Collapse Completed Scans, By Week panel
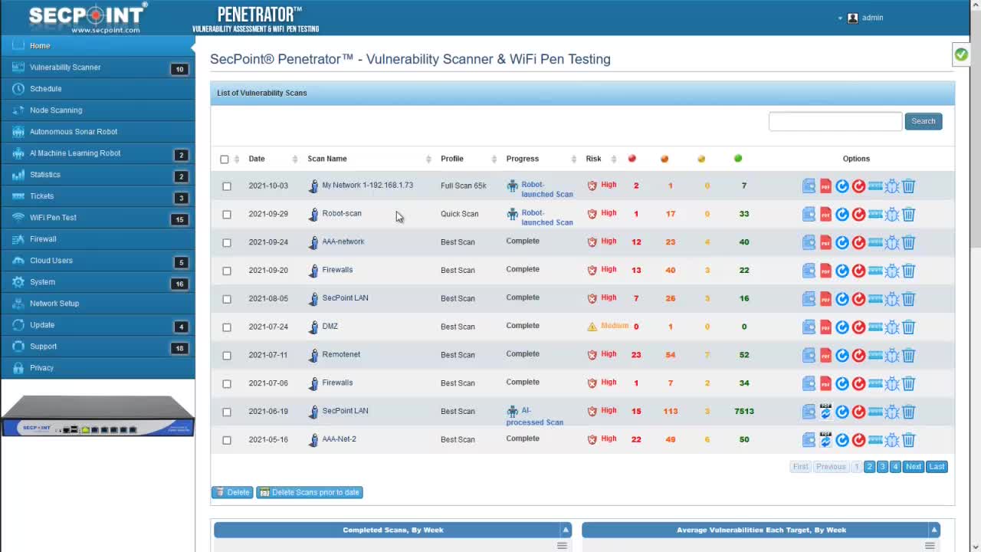The height and width of the screenshot is (552, 981). 566,530
